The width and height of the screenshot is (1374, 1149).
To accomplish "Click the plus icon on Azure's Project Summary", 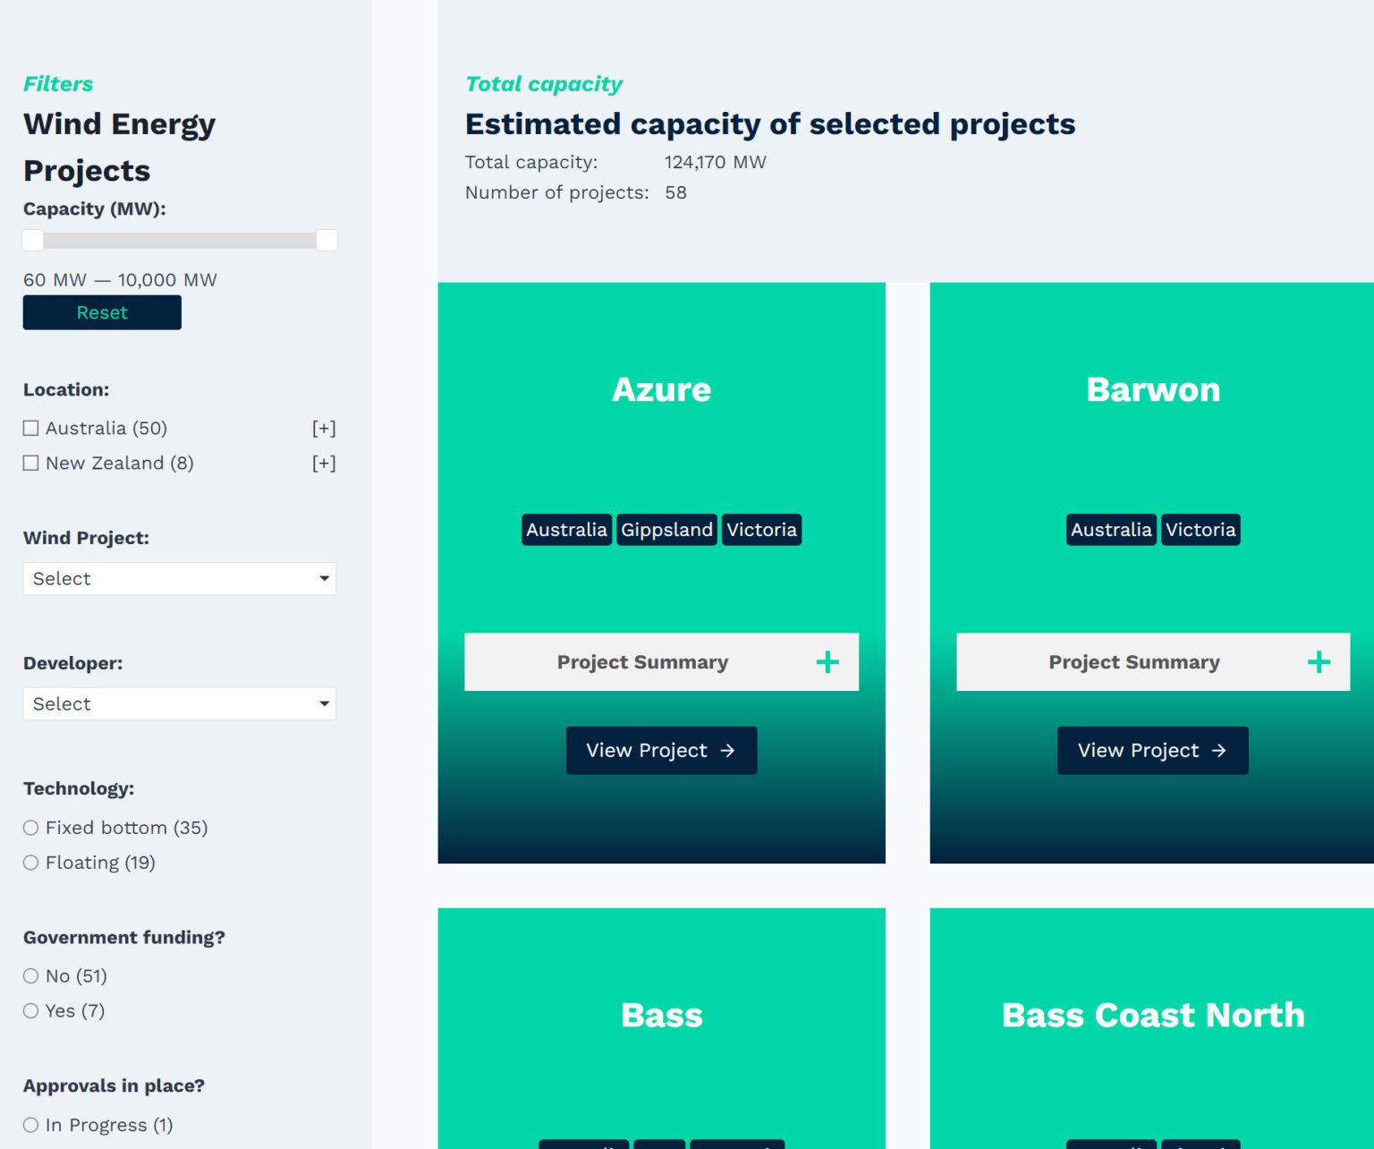I will (x=827, y=662).
